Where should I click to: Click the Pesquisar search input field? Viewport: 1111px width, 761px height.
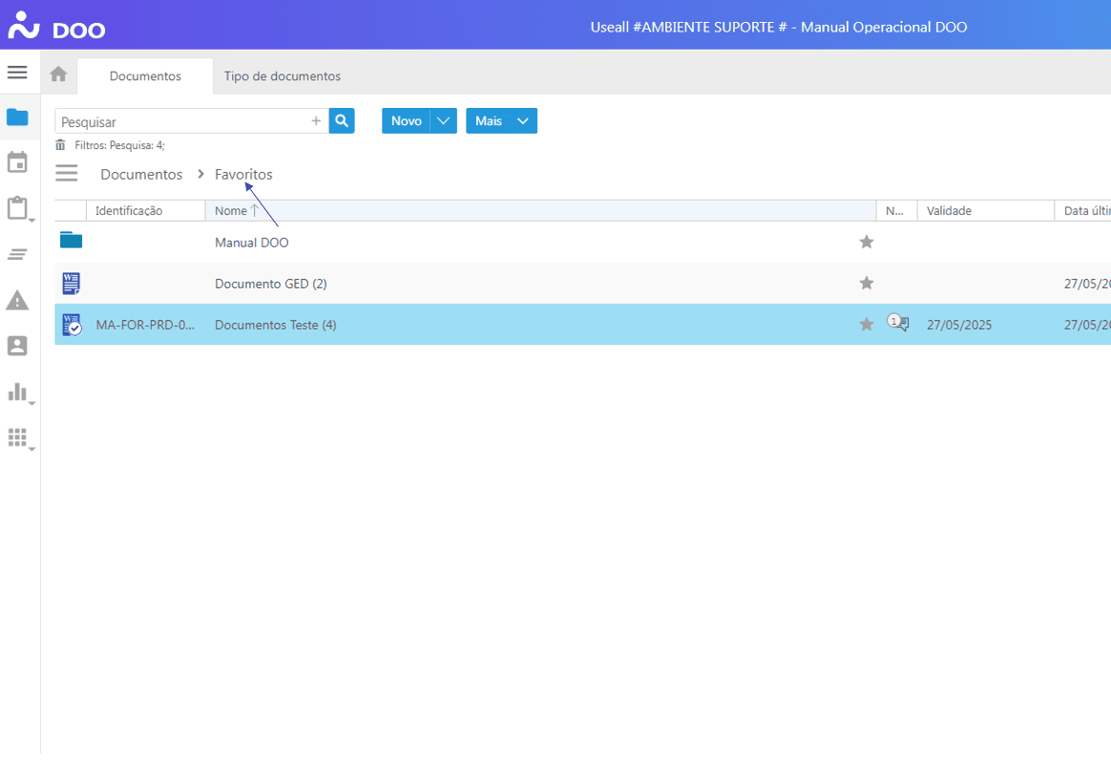click(x=181, y=122)
